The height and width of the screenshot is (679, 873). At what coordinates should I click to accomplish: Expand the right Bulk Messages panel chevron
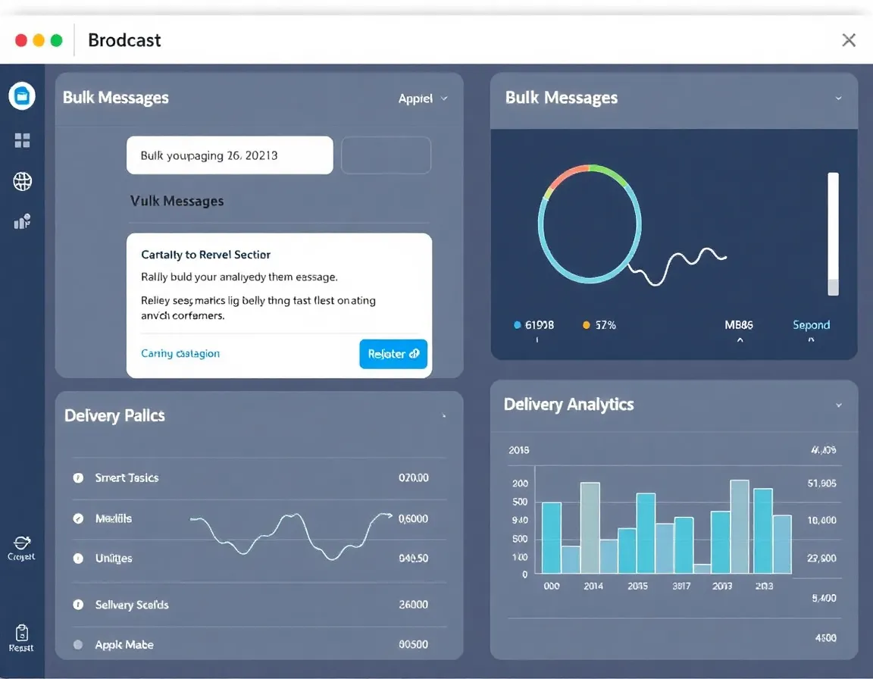838,99
